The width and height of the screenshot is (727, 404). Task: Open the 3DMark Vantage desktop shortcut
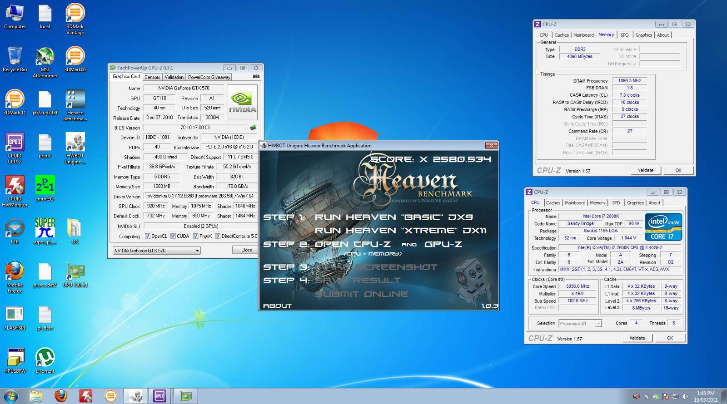pos(75,19)
